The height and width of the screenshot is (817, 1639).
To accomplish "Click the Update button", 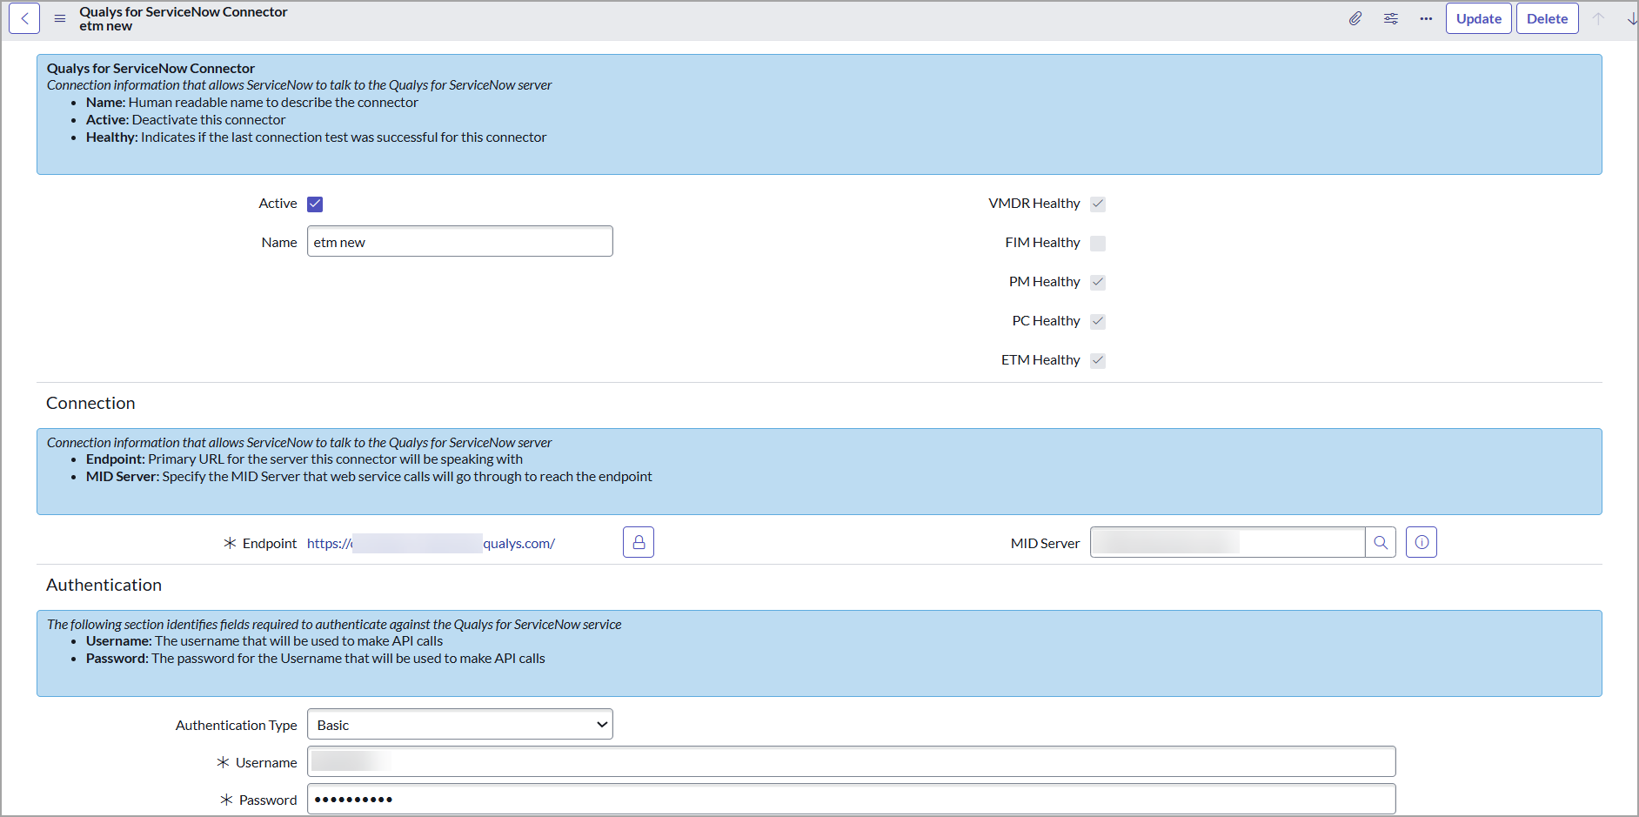I will (1479, 18).
